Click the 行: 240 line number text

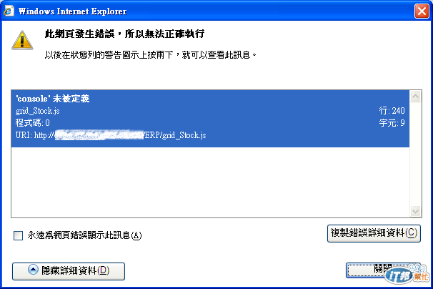pyautogui.click(x=392, y=111)
